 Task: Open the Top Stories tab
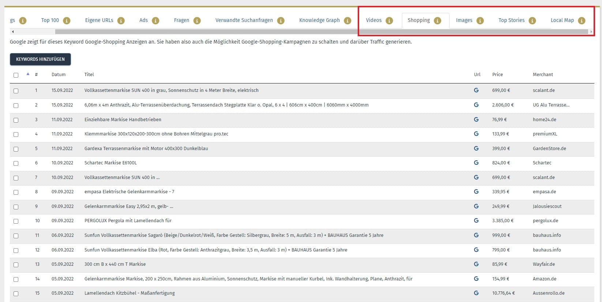tap(511, 20)
